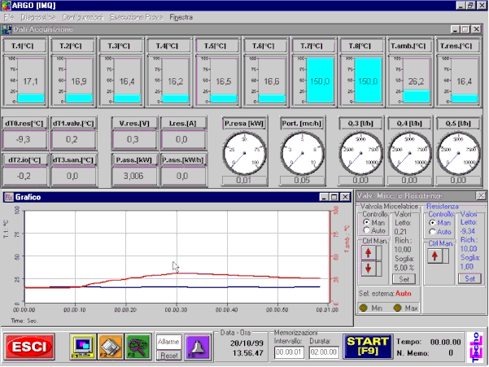This screenshot has height=367, width=489.
Task: Select Man control for Valvola Miscelatrice
Action: [x=366, y=222]
